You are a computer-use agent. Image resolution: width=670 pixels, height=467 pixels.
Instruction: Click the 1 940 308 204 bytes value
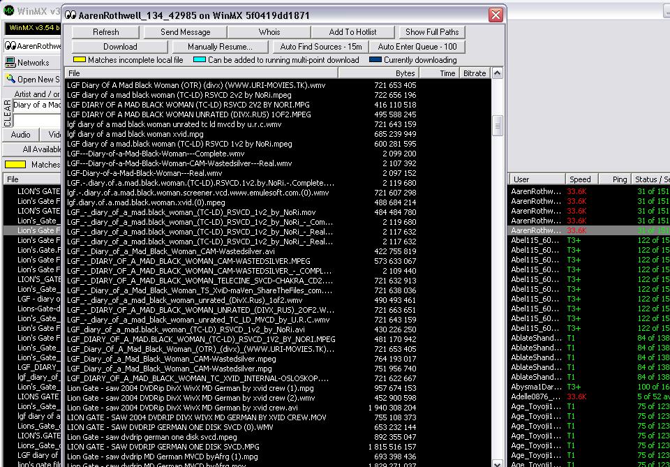(392, 408)
